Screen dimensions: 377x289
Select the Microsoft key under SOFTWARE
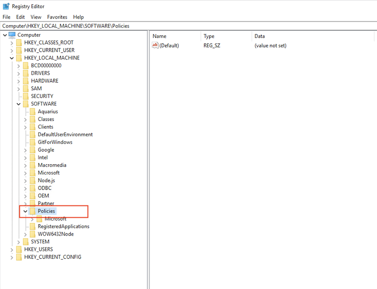(49, 173)
